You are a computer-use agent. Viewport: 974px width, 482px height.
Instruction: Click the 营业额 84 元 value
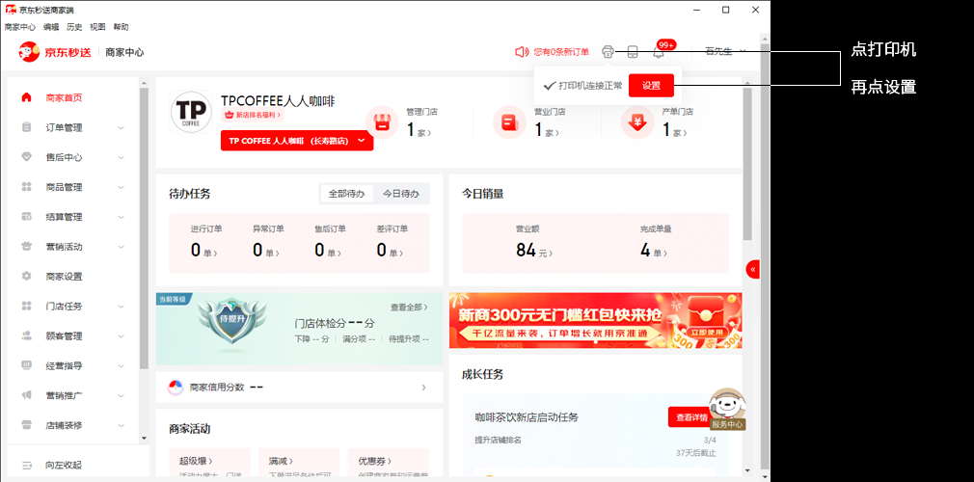tap(533, 251)
